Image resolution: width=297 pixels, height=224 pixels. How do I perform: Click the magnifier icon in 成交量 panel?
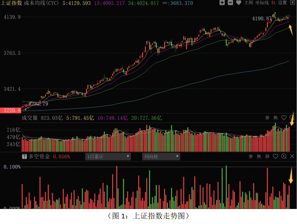292,117
